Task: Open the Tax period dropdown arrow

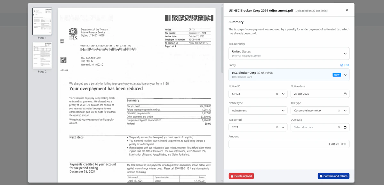Action: point(283,127)
